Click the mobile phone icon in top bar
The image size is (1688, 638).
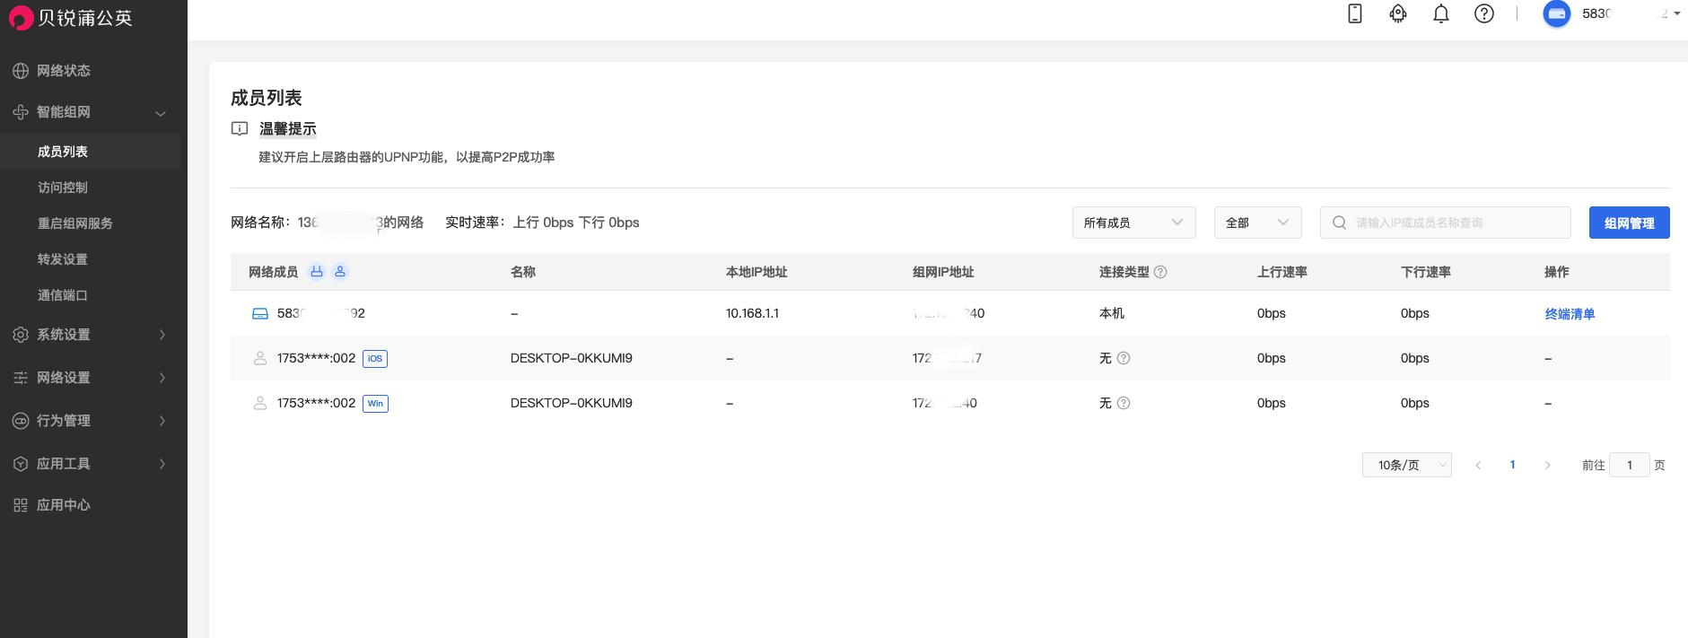(x=1355, y=13)
